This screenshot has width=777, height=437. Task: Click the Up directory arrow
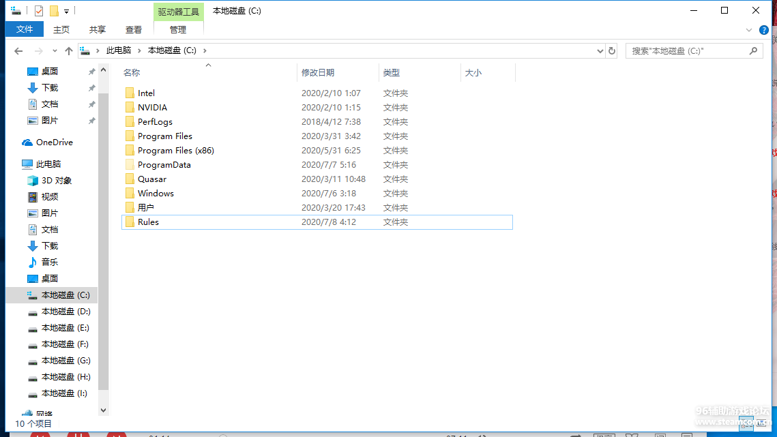tap(68, 51)
